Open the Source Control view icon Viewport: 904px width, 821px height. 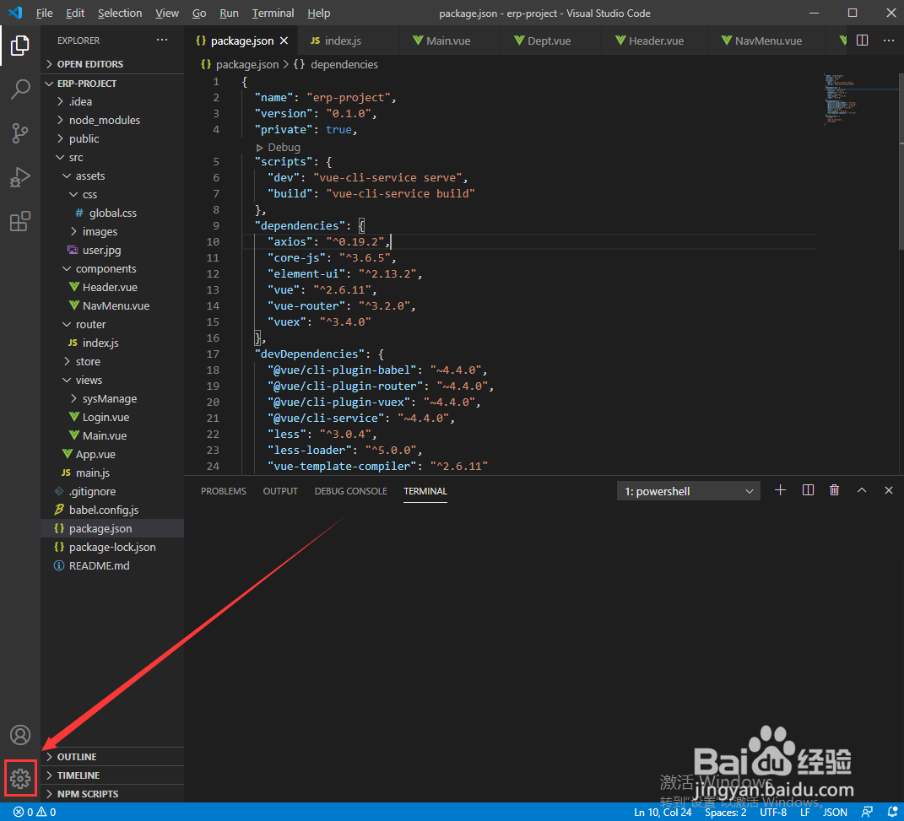click(x=20, y=133)
